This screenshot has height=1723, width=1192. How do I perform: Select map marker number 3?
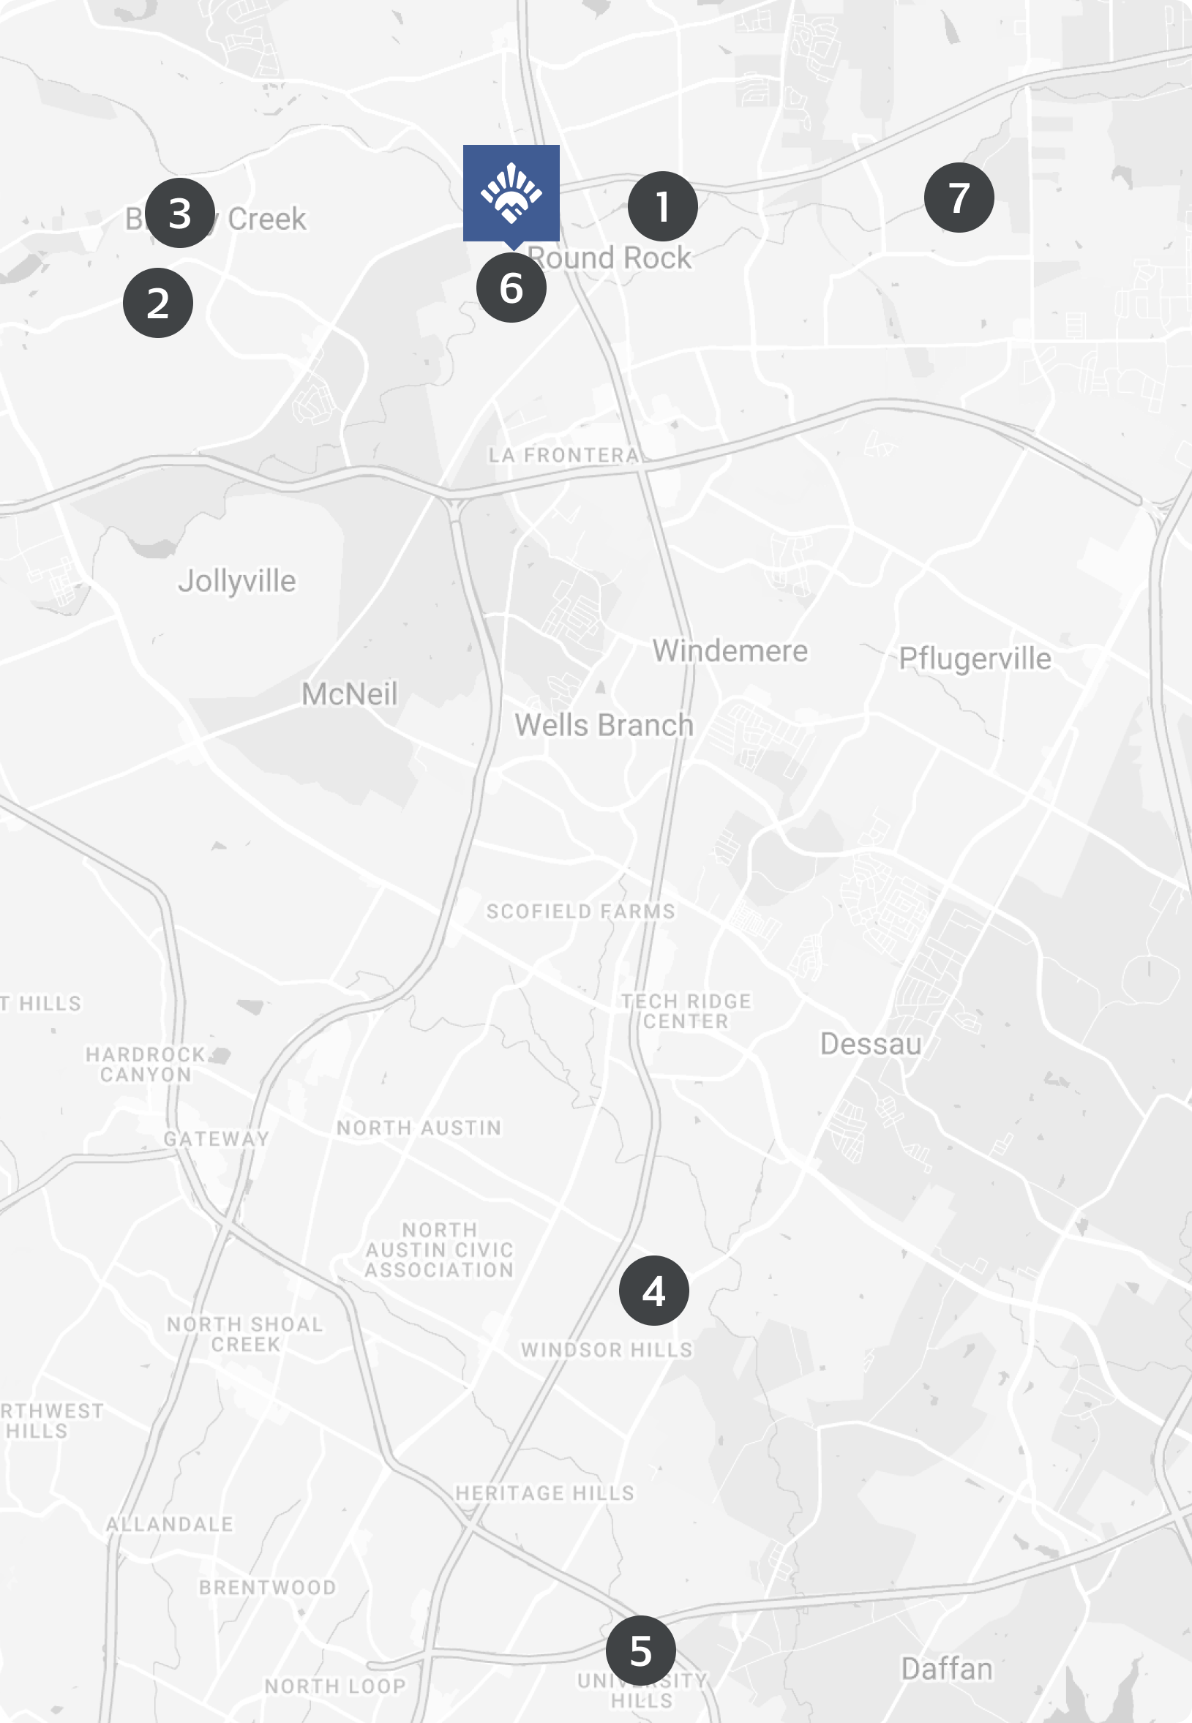coord(180,213)
